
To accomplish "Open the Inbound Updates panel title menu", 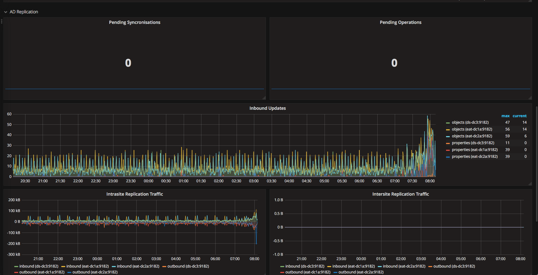I will [x=267, y=108].
